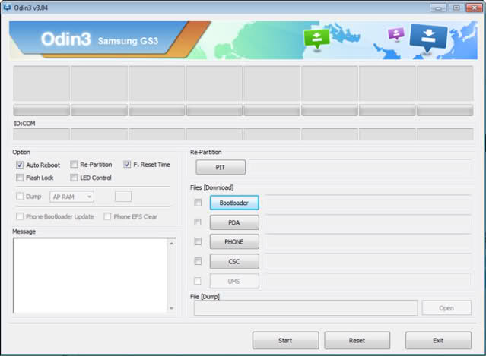Enable the Flash Lock checkbox
This screenshot has width=486, height=356.
pos(20,178)
